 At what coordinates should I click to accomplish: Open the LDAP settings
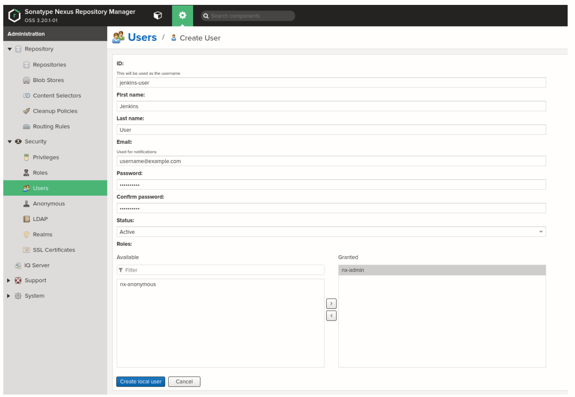pos(40,219)
